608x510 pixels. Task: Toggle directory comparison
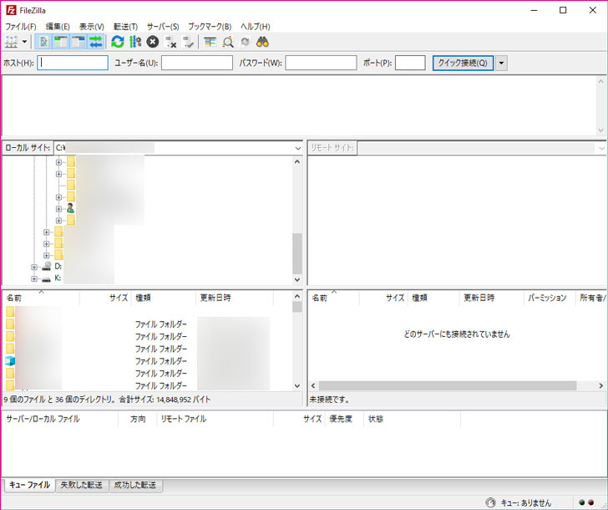(x=228, y=42)
